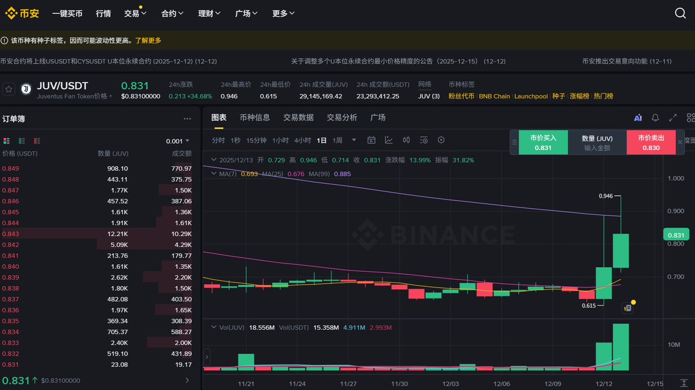Collapse the MA indicator chevron
Image resolution: width=695 pixels, height=390 pixels.
214,174
